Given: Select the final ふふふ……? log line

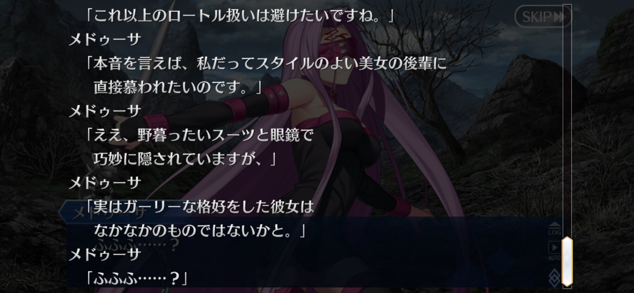Looking at the screenshot, I should click(x=137, y=278).
